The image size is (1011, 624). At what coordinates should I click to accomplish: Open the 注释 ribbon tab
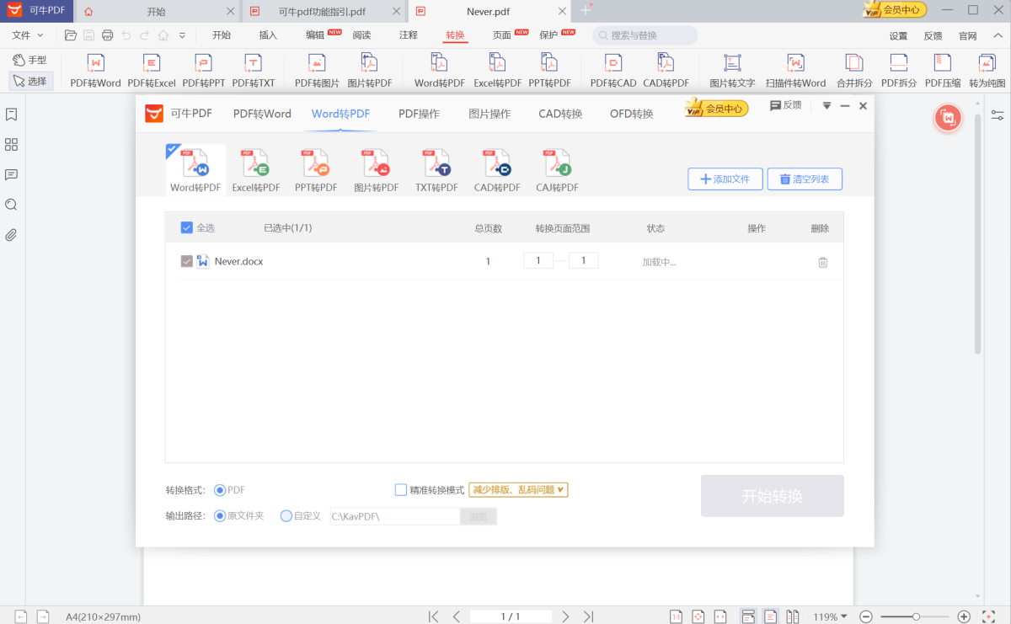click(x=409, y=35)
